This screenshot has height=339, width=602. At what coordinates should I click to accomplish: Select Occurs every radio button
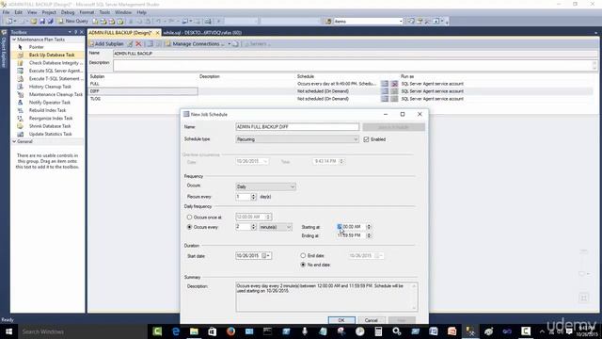(x=189, y=227)
